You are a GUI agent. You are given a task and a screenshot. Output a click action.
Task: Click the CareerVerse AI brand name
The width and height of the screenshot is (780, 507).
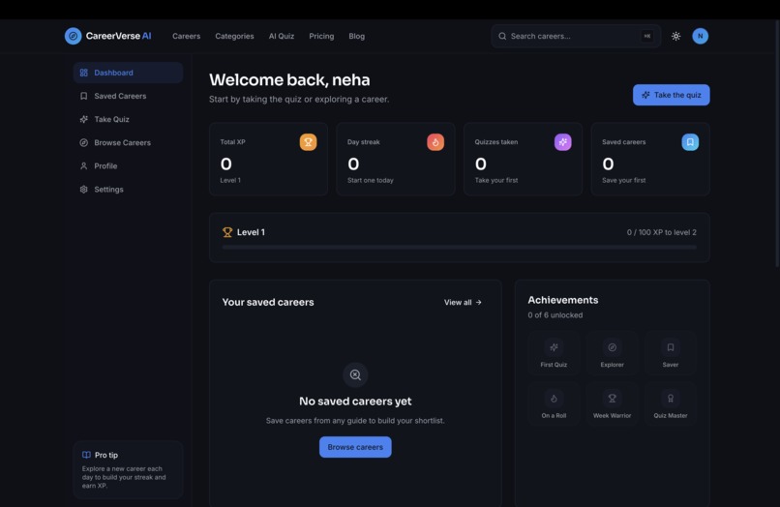118,36
